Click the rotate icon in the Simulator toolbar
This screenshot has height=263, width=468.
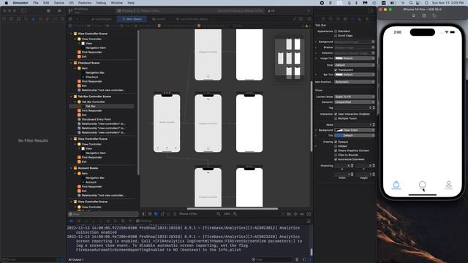[434, 15]
